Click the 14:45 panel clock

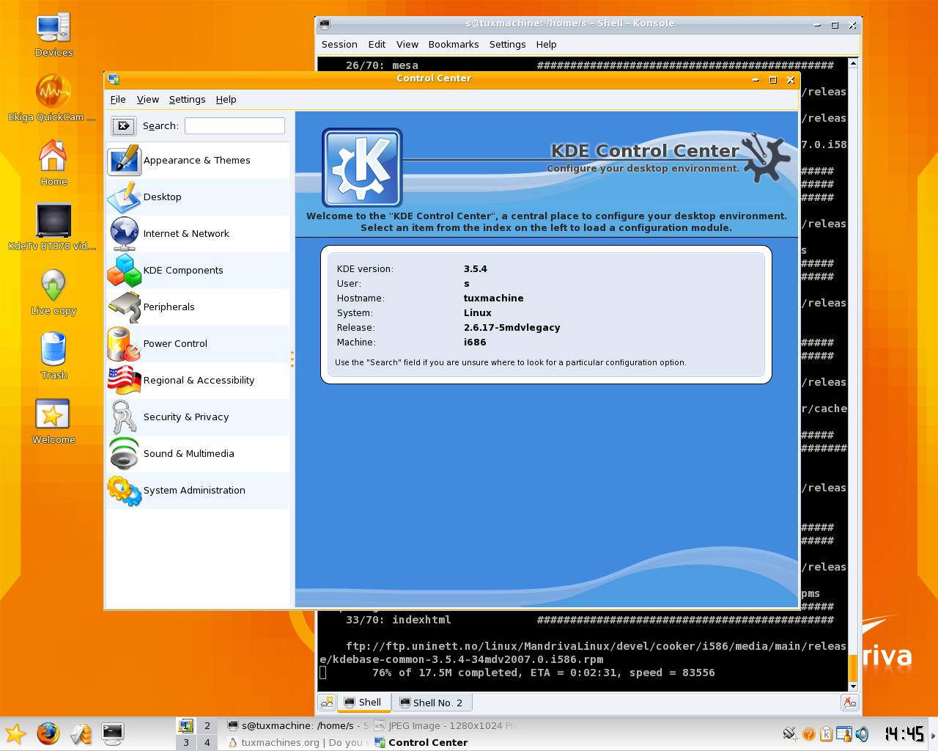[904, 734]
